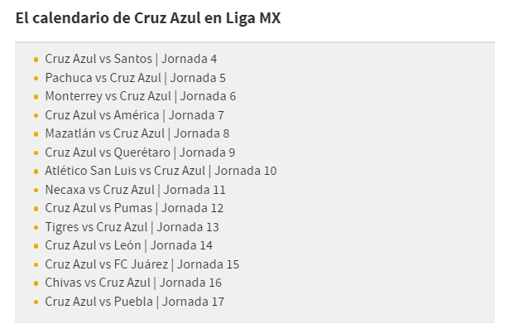
Task: Click the Cruz Azul vs Puebla Jornada 17 entry
Action: click(x=134, y=302)
